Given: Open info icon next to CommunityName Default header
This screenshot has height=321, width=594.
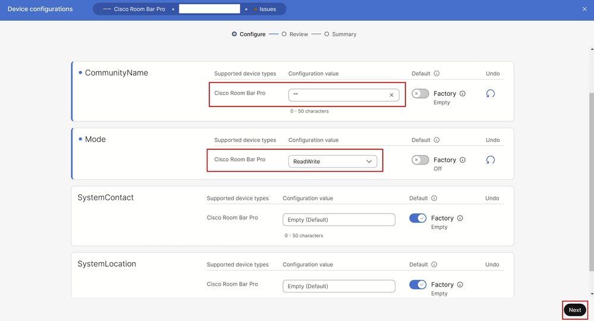Looking at the screenshot, I should pos(436,74).
